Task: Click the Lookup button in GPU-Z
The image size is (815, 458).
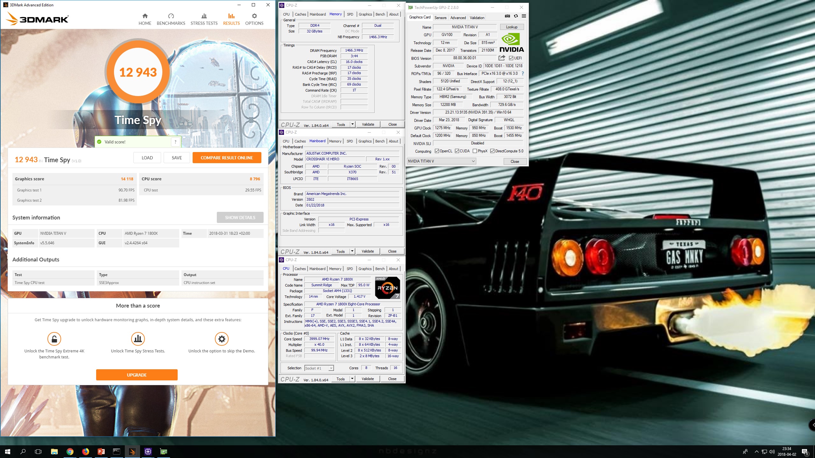Action: click(512, 27)
